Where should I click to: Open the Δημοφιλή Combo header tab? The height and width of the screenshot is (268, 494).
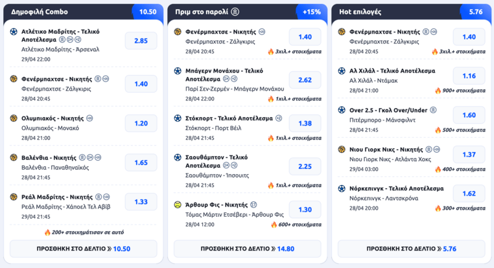(40, 12)
